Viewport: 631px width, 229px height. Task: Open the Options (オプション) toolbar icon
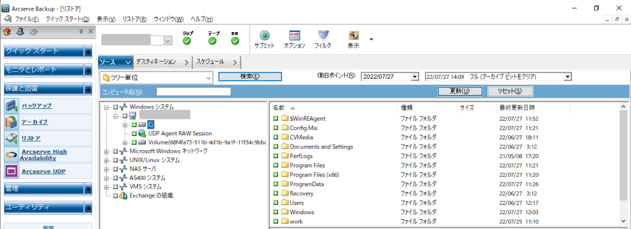point(295,35)
